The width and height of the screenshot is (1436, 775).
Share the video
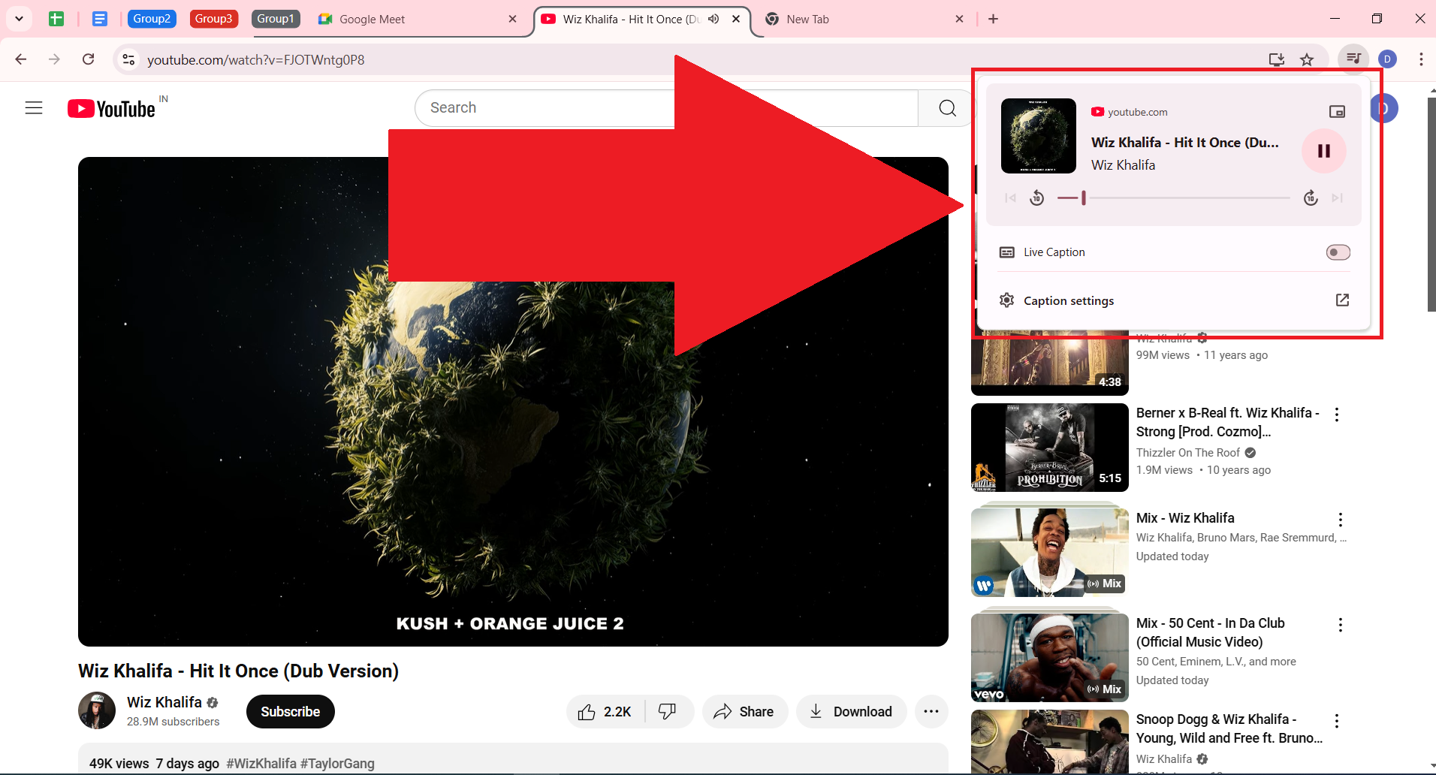[x=744, y=712]
